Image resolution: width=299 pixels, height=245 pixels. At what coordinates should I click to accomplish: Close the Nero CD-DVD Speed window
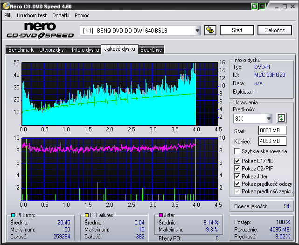(293, 7)
